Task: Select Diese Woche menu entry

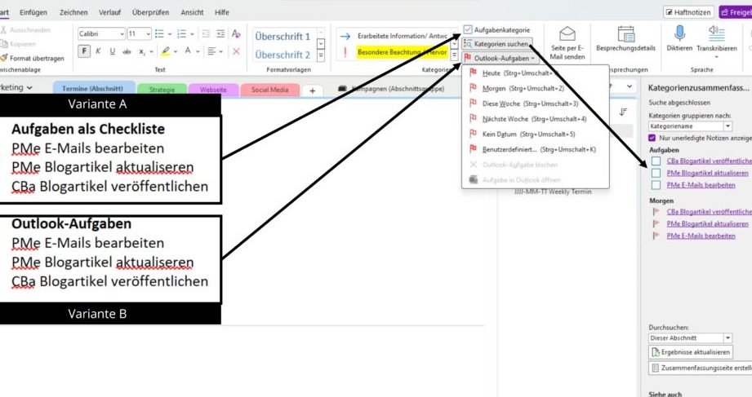Action: 536,104
